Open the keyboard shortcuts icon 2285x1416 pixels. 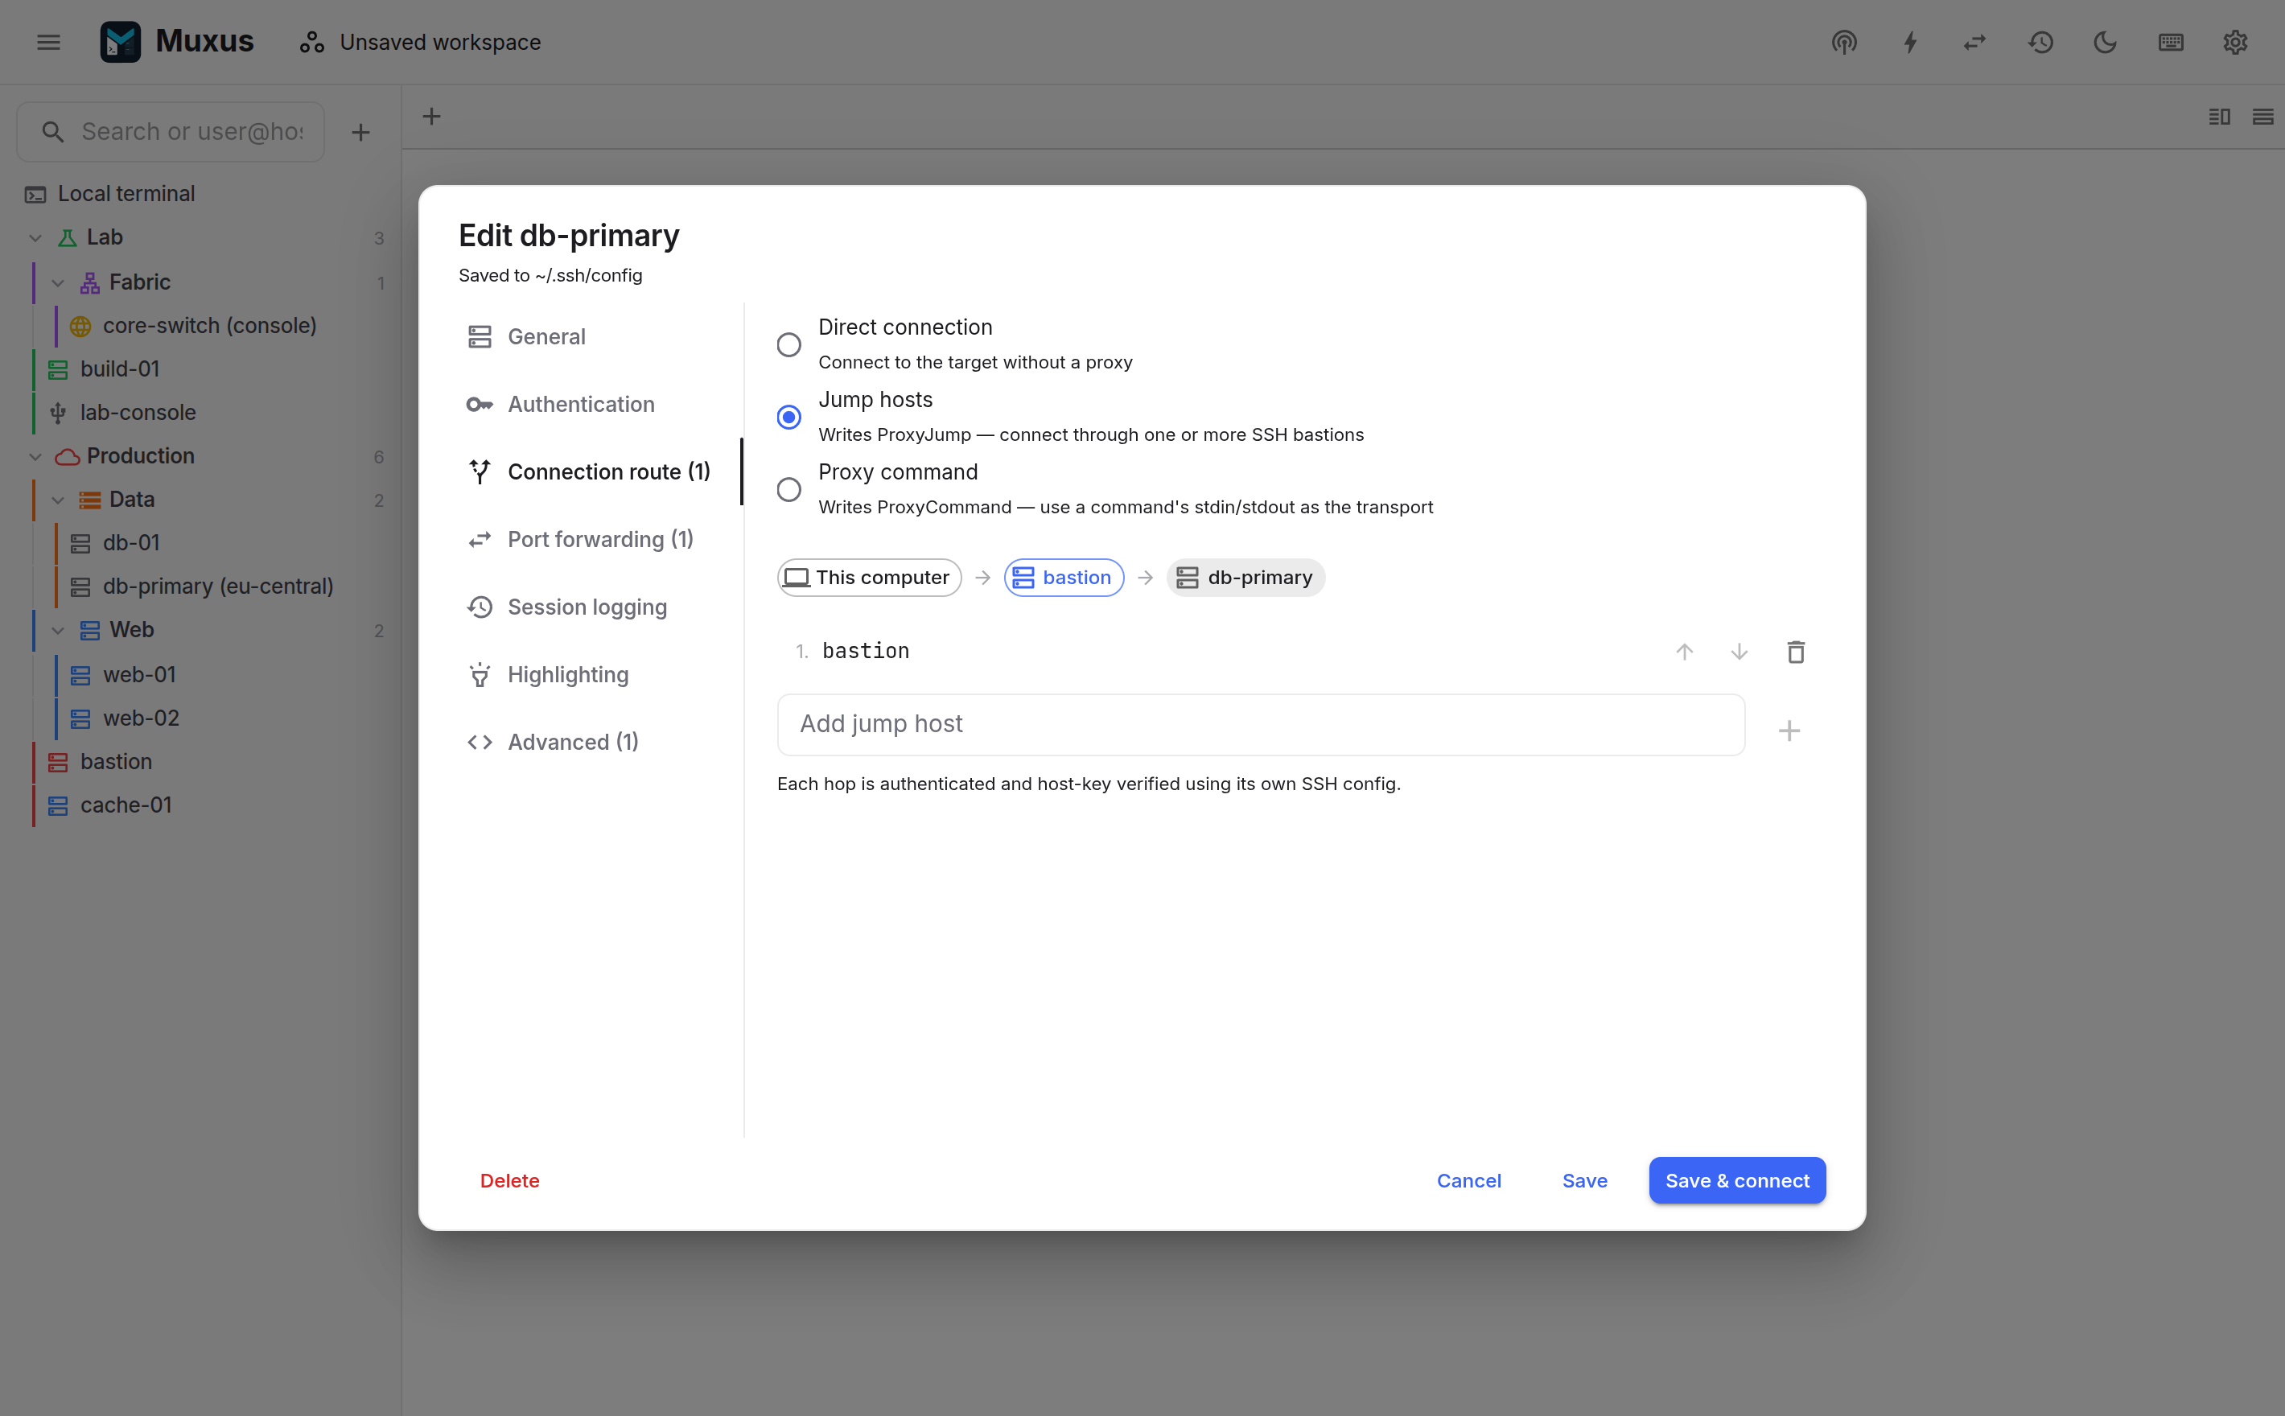(2170, 42)
